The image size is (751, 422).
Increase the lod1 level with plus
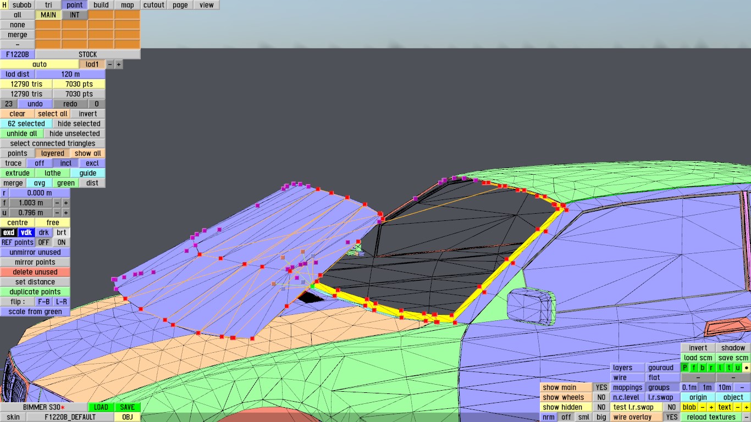(x=119, y=64)
